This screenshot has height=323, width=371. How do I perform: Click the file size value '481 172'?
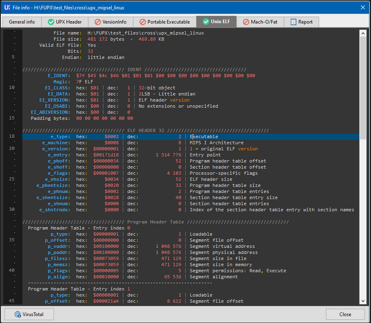pos(97,39)
